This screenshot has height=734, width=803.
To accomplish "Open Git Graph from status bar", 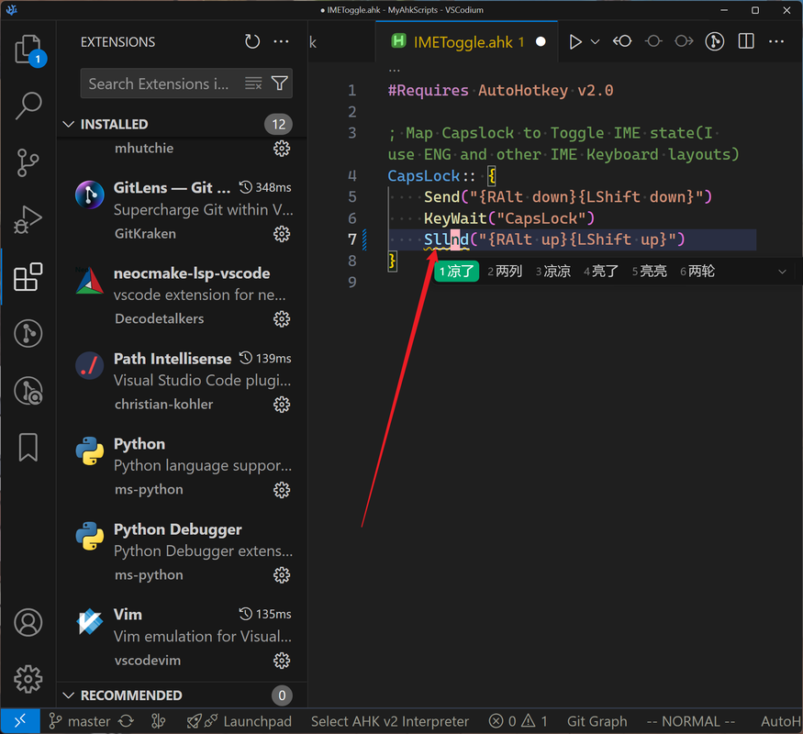I will click(x=597, y=721).
